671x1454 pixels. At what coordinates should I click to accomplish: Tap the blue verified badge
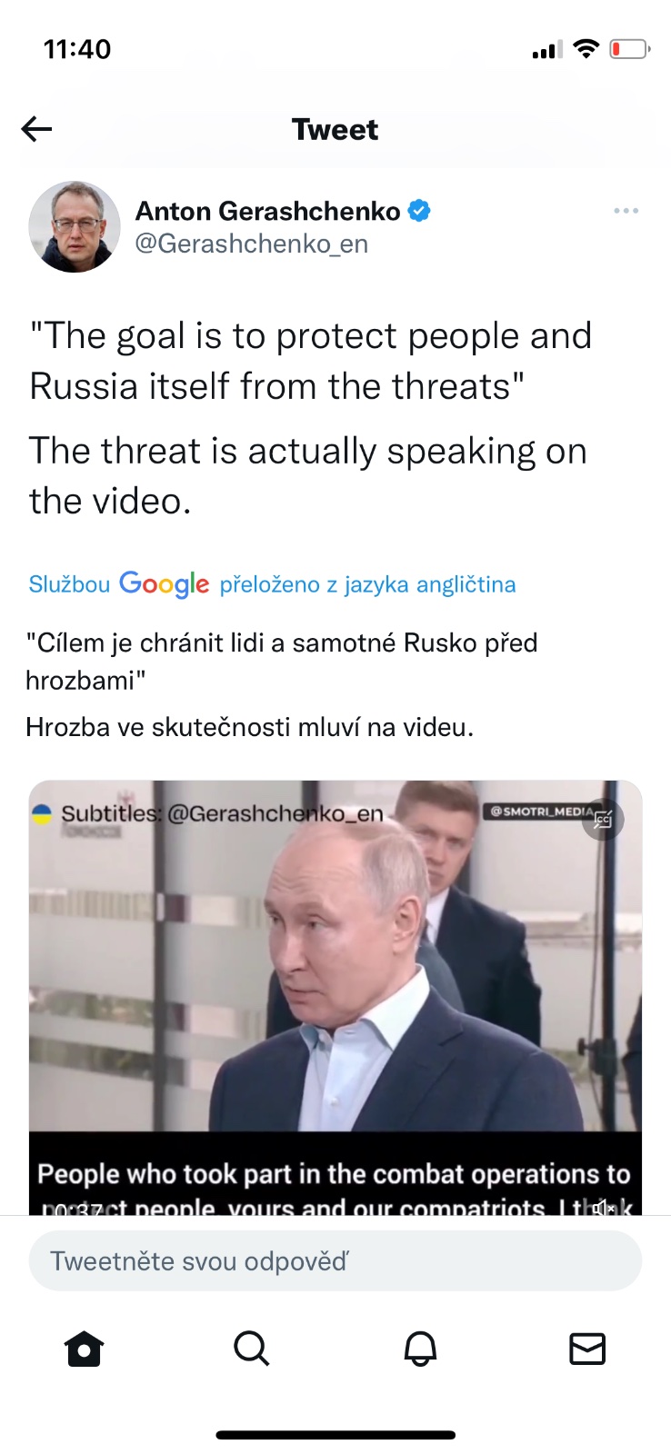tap(419, 211)
